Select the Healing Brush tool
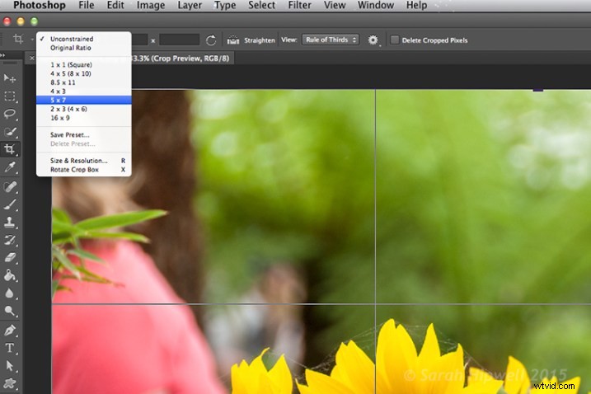Viewport: 591px width, 394px height. click(9, 186)
